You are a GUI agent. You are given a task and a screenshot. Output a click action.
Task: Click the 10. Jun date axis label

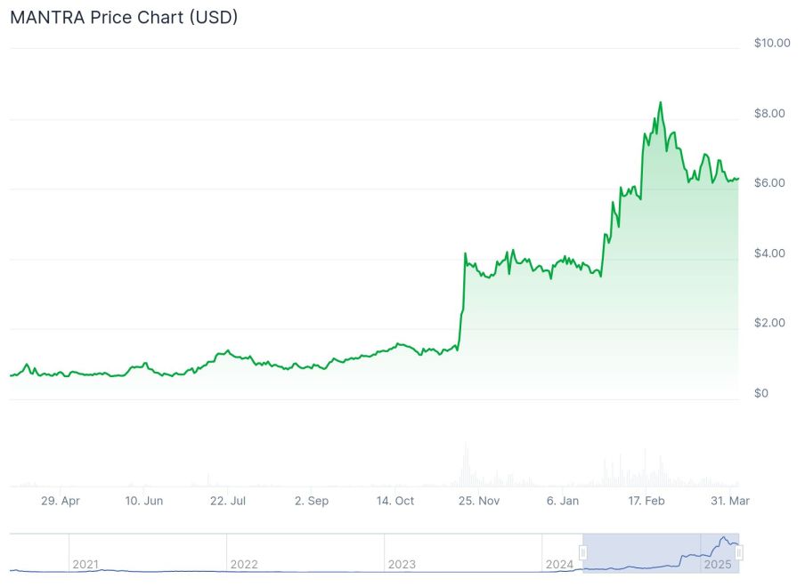point(143,502)
